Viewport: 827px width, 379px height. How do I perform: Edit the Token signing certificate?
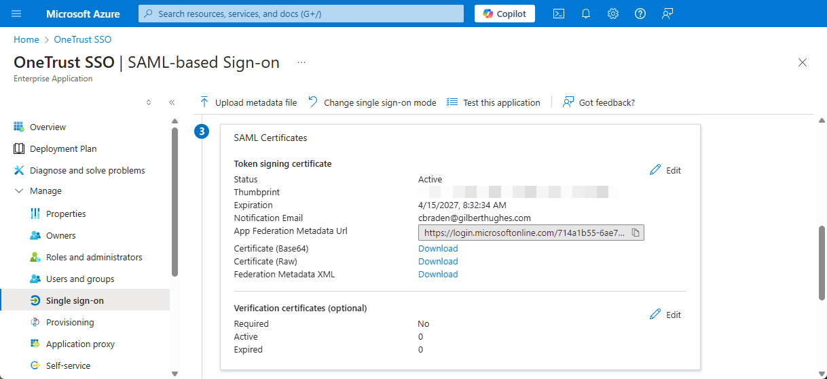point(665,170)
